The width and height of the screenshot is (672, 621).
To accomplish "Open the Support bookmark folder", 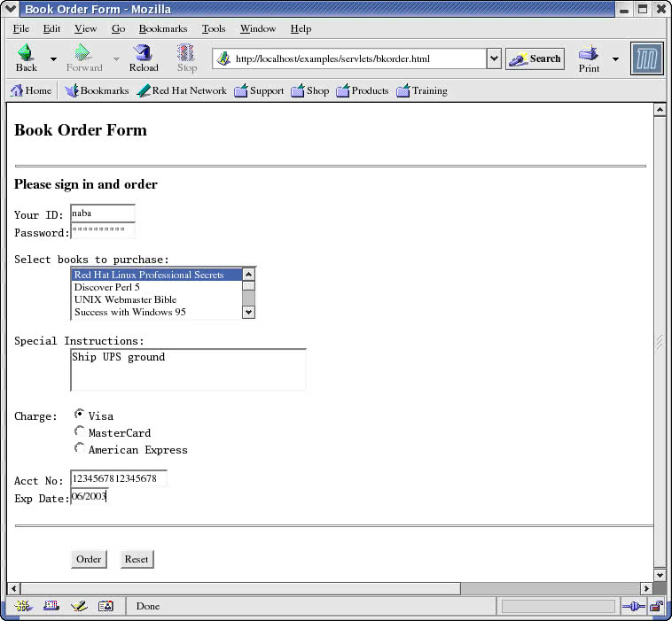I will click(259, 90).
